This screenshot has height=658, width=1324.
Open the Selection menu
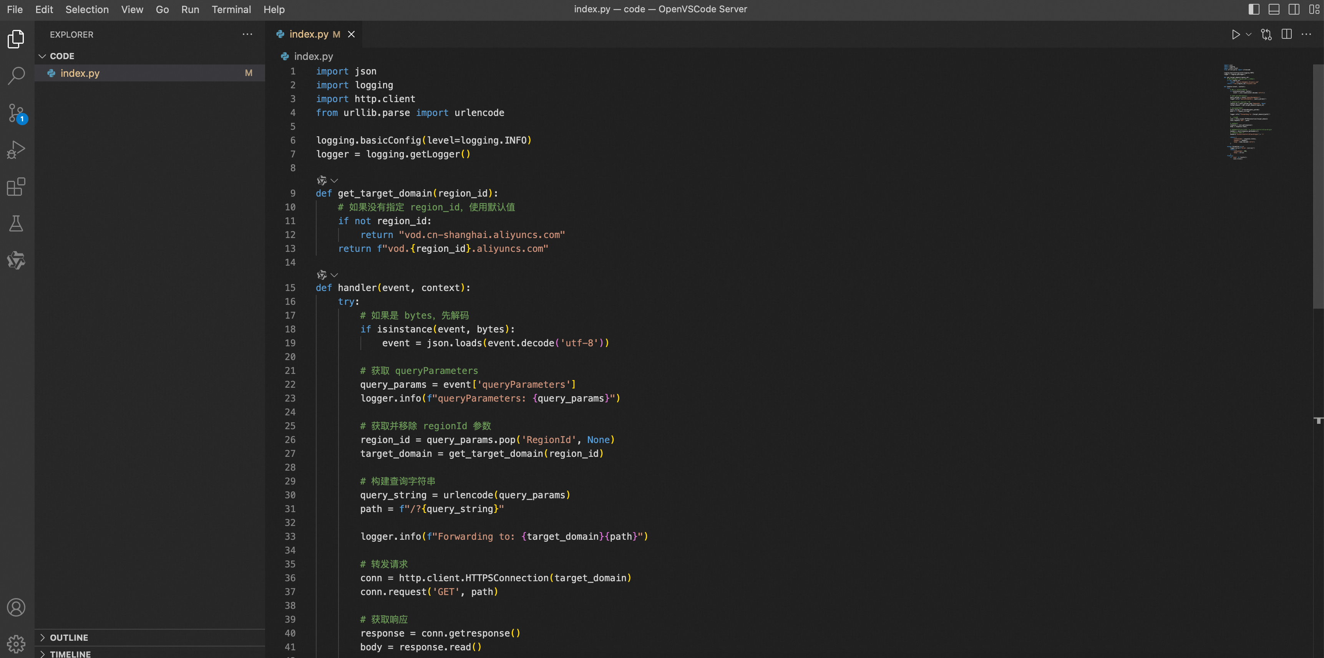[87, 9]
